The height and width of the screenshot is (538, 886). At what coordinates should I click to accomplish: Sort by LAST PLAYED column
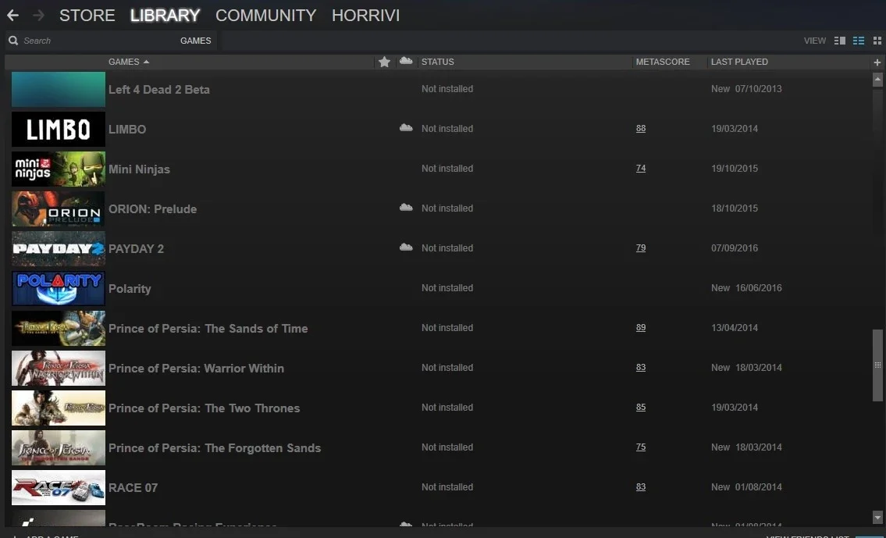coord(739,62)
